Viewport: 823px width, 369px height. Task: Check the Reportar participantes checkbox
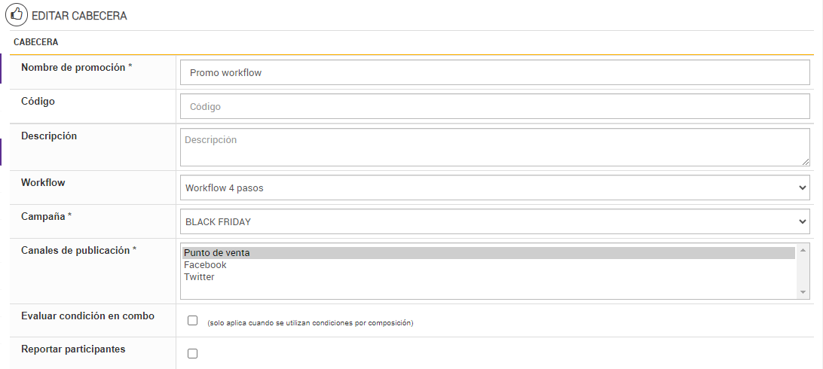(x=193, y=353)
